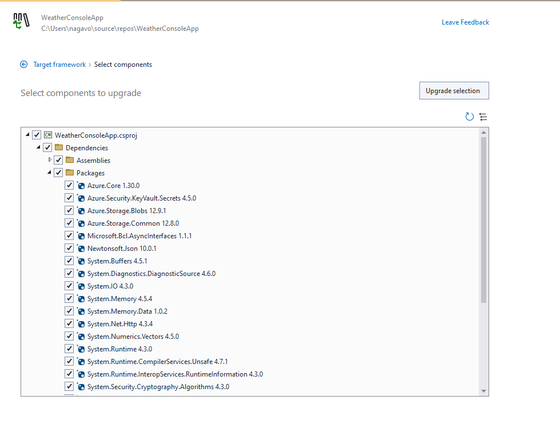Screen dimensions: 560x440
Task: Click the package icon for System.Numerics.Vectors
Action: click(81, 337)
